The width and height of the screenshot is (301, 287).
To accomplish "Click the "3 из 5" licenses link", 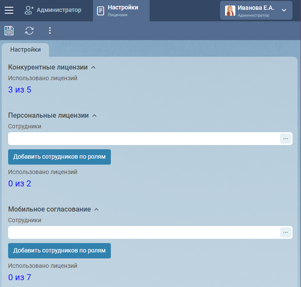I will click(20, 90).
